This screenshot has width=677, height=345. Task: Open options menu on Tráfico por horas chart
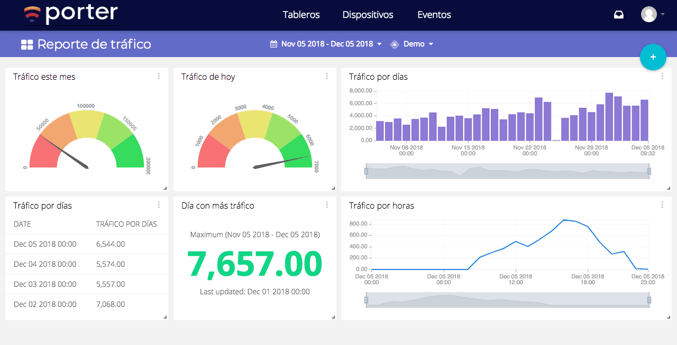point(662,205)
